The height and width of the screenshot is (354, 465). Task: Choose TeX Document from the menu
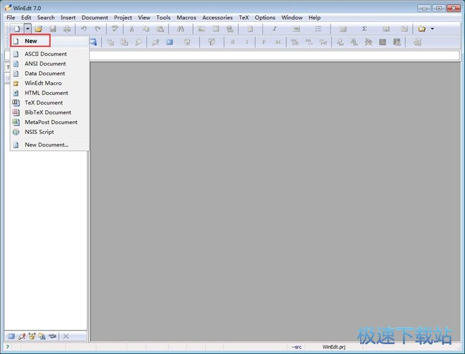(x=50, y=103)
